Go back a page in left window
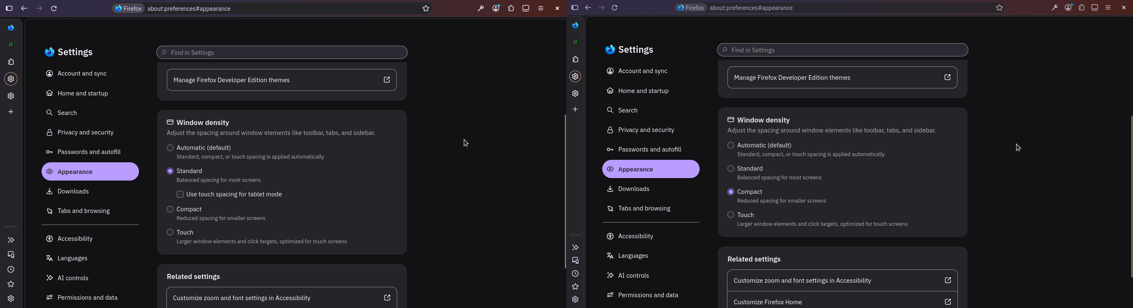The width and height of the screenshot is (1133, 308). pyautogui.click(x=24, y=9)
